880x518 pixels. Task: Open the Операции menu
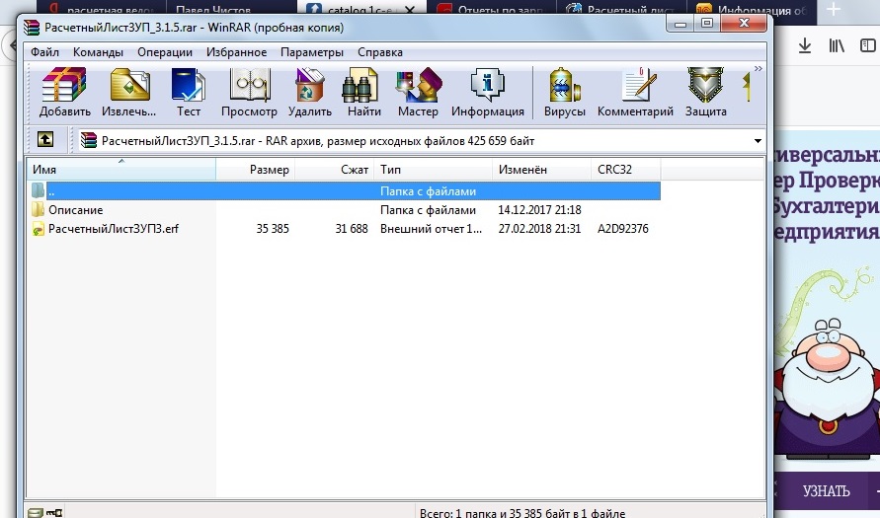(x=164, y=52)
